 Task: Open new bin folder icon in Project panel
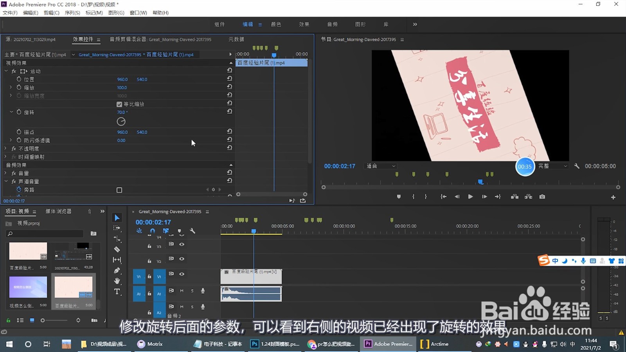[x=94, y=233]
